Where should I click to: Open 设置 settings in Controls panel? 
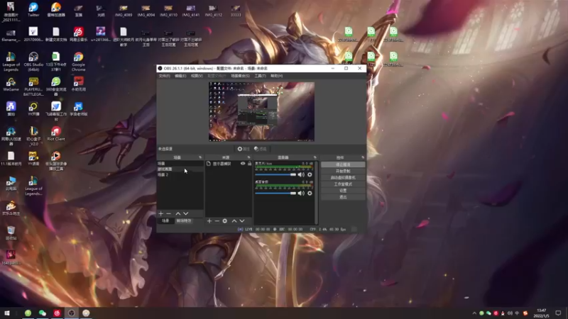(343, 191)
